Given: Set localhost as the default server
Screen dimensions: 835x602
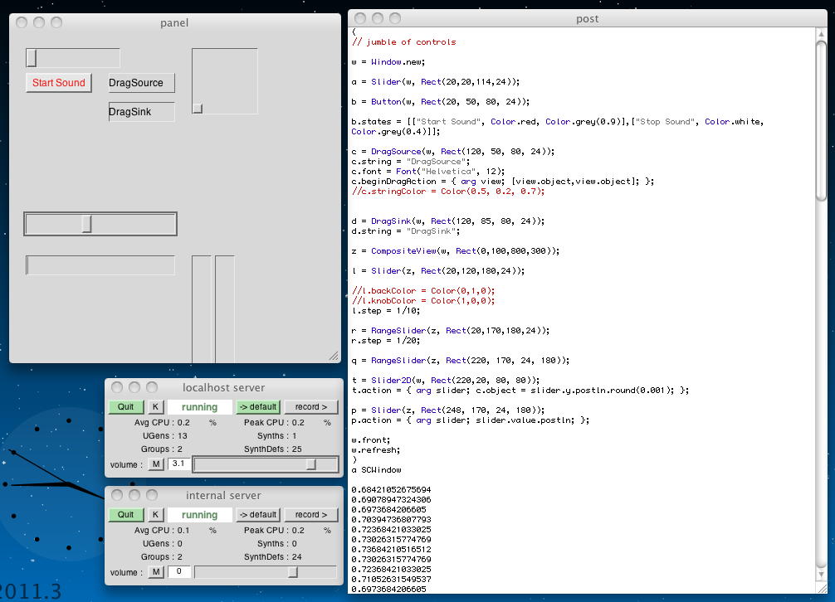Looking at the screenshot, I should point(257,407).
